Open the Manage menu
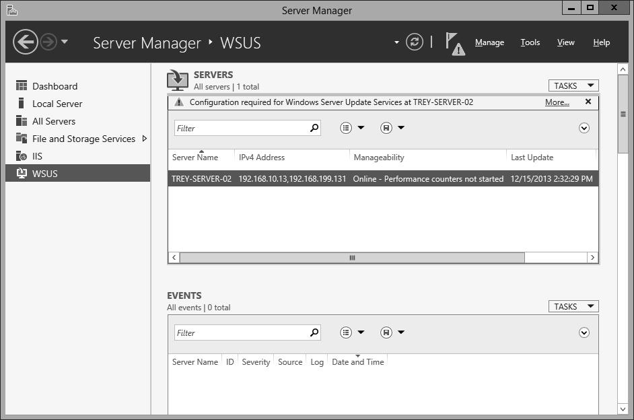634x420 pixels. point(489,42)
